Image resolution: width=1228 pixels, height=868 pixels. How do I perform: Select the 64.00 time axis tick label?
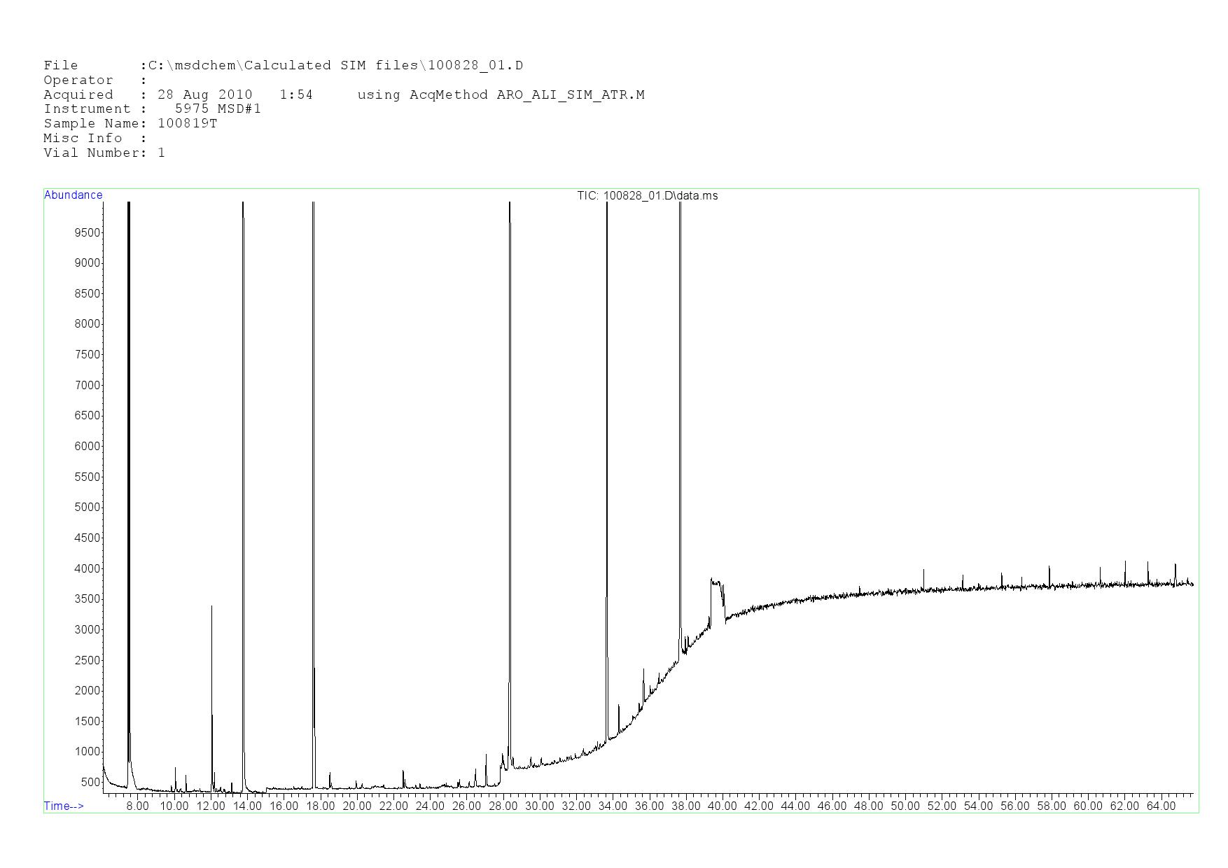pyautogui.click(x=1161, y=806)
